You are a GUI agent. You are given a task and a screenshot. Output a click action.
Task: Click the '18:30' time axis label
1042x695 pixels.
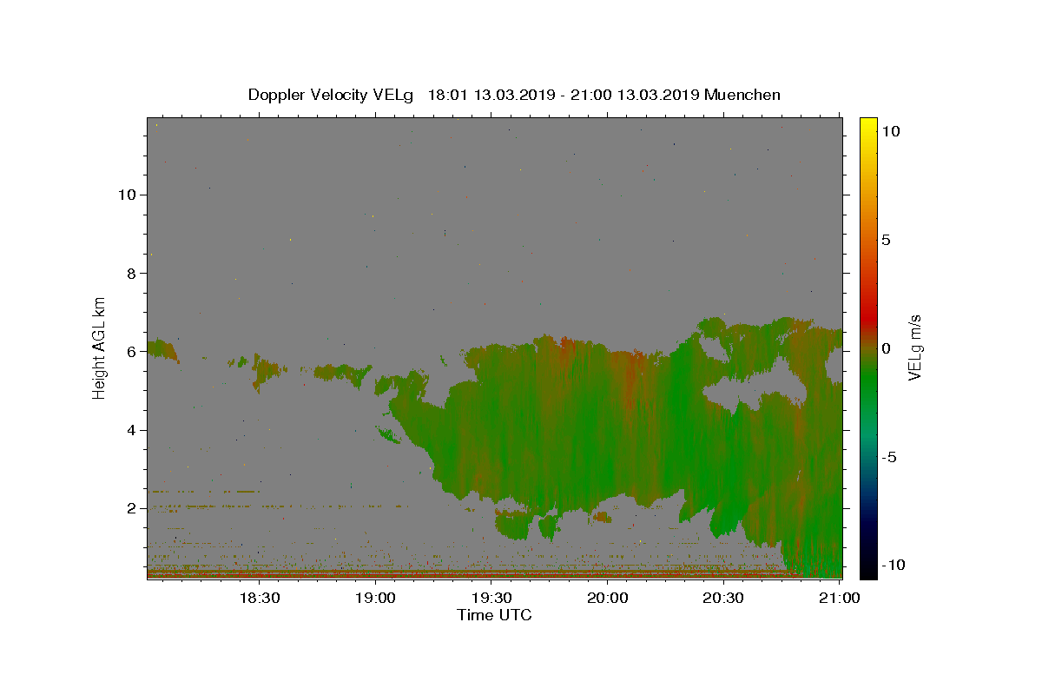click(258, 598)
